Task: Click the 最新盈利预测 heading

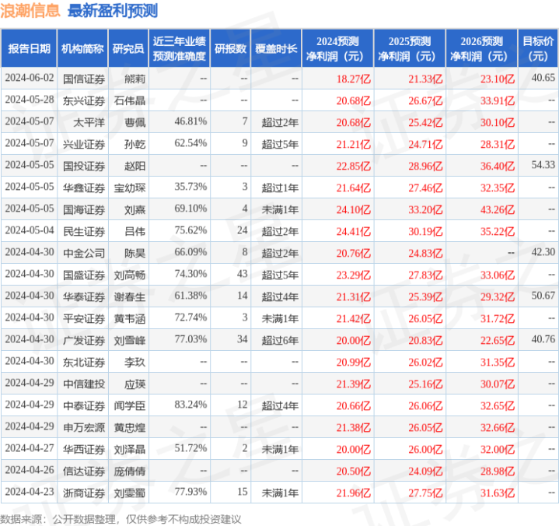Action: coord(113,11)
